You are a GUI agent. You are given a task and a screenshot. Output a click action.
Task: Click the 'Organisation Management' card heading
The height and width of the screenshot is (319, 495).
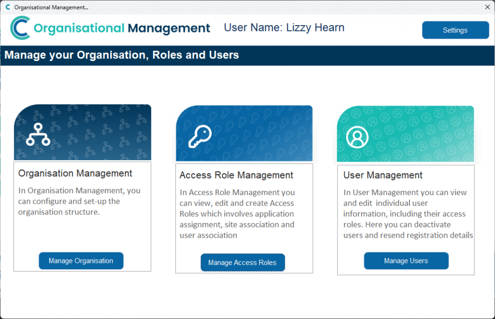(x=75, y=173)
